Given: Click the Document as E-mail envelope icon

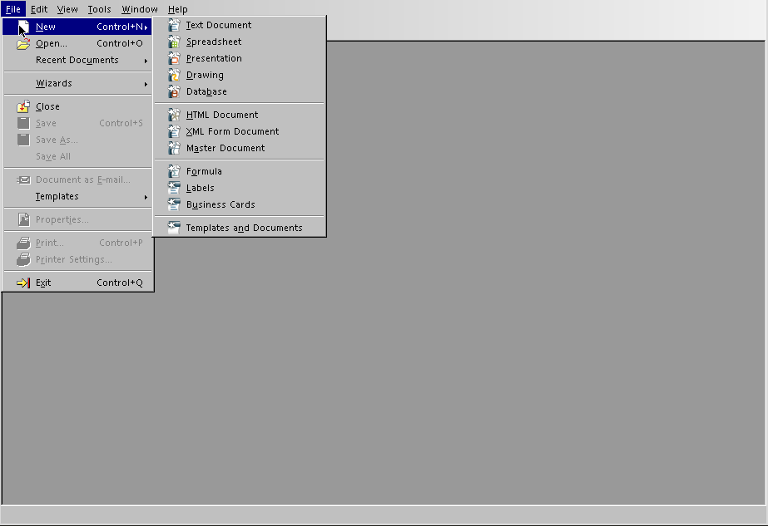Looking at the screenshot, I should (x=23, y=180).
